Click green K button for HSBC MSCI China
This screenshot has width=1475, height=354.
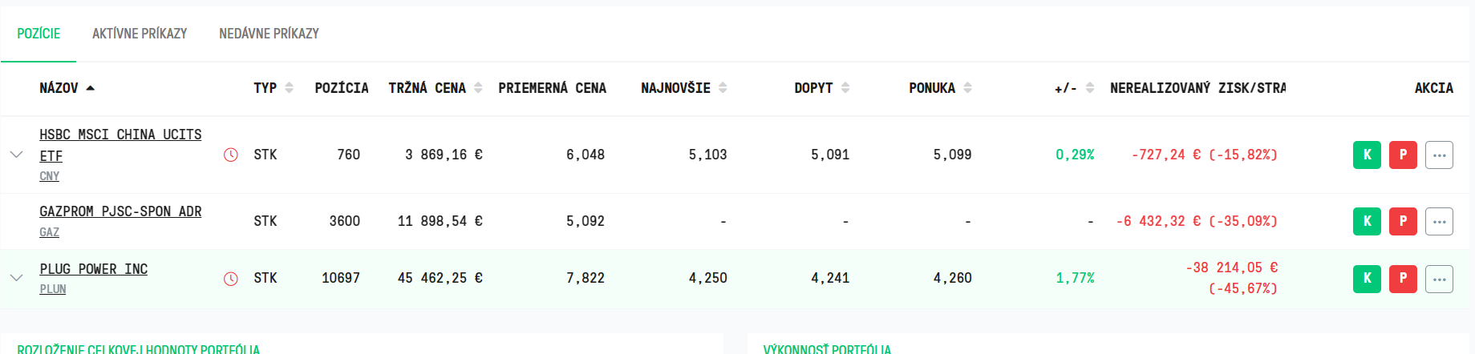(x=1367, y=155)
